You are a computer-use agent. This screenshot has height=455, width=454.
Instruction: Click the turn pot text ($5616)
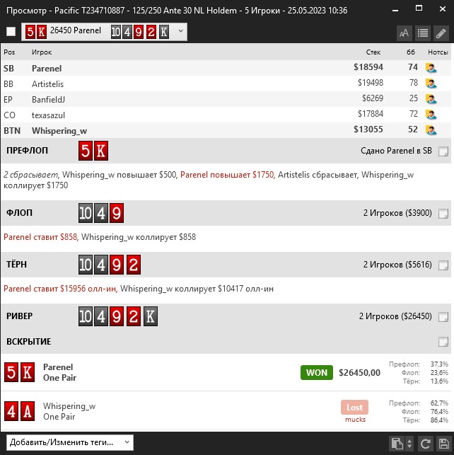(x=397, y=265)
